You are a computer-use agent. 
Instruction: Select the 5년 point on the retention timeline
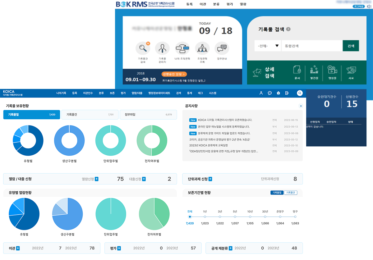[x=235, y=217]
